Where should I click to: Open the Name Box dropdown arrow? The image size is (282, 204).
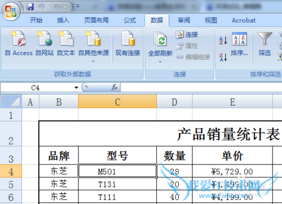tap(76, 87)
